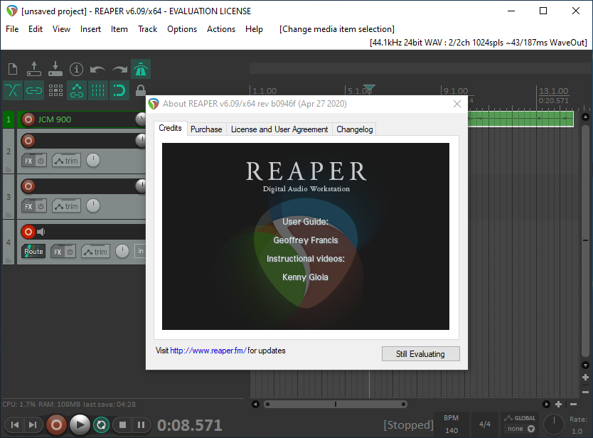
Task: Select the Credits tab
Action: 170,128
